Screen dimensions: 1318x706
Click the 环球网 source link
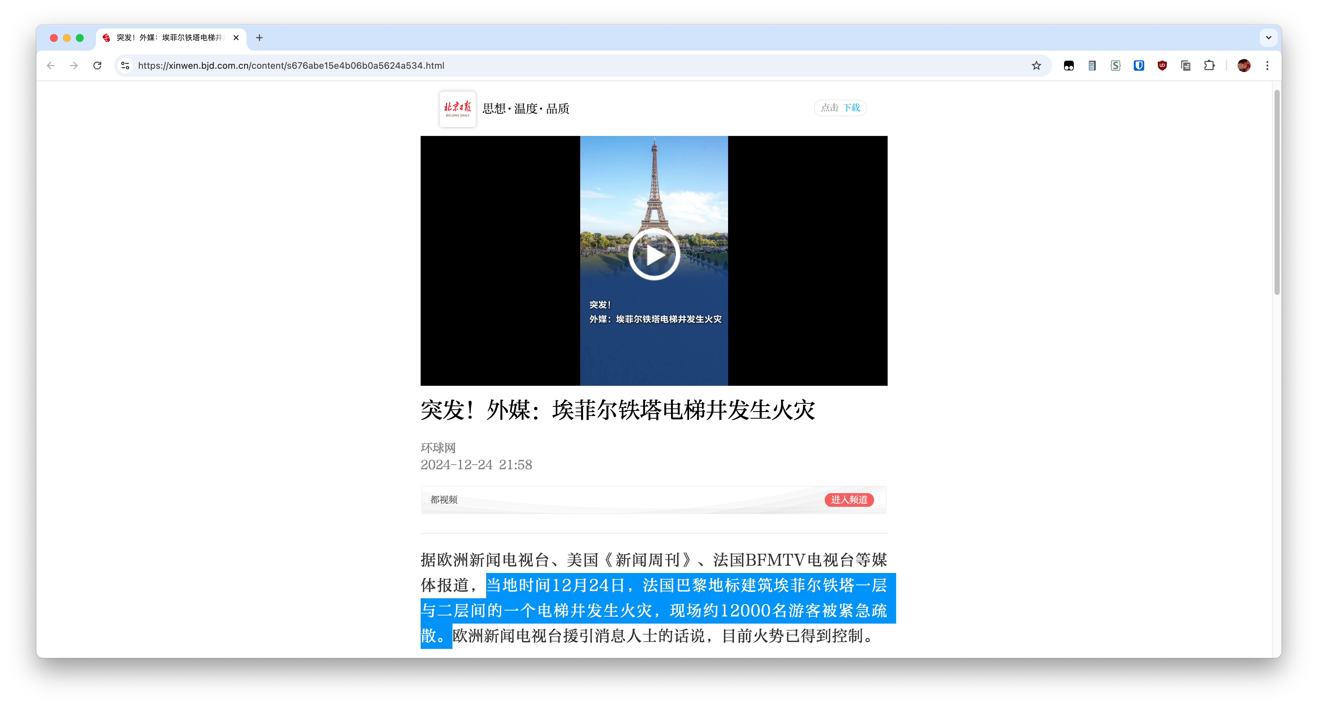point(438,448)
